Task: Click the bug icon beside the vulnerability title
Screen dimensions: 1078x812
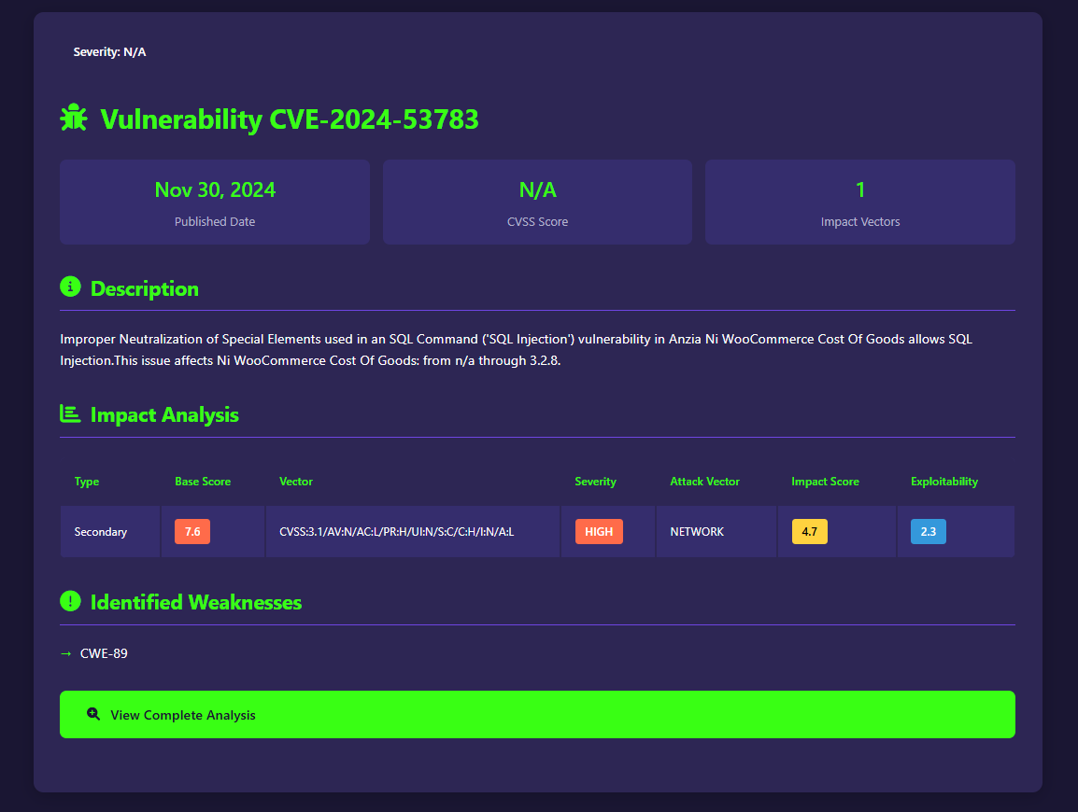Action: (x=74, y=119)
